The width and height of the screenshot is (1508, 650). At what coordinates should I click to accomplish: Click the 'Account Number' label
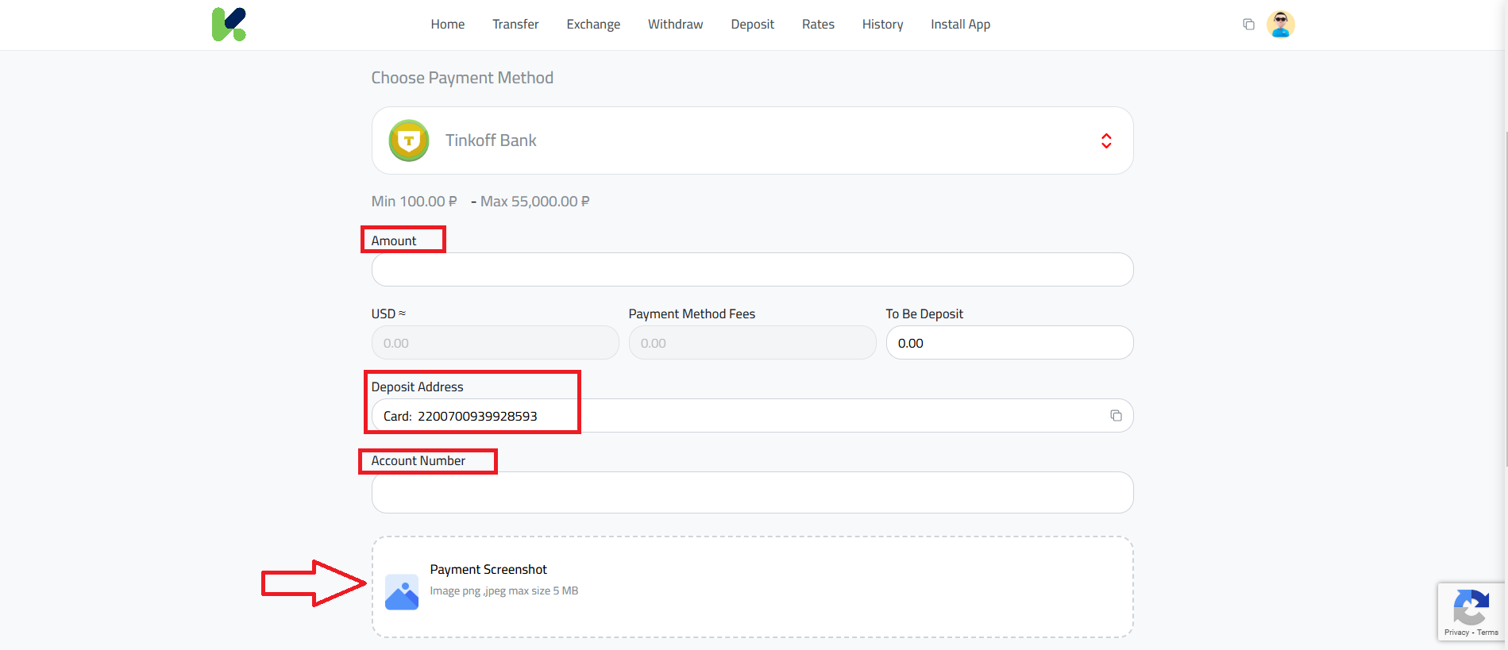418,461
